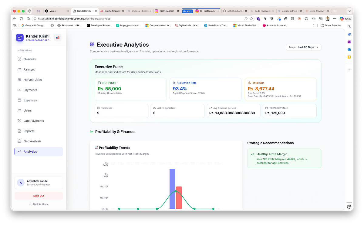The image size is (364, 225).
Task: Go to Harvest Jobs in the main menu
Action: click(39, 80)
